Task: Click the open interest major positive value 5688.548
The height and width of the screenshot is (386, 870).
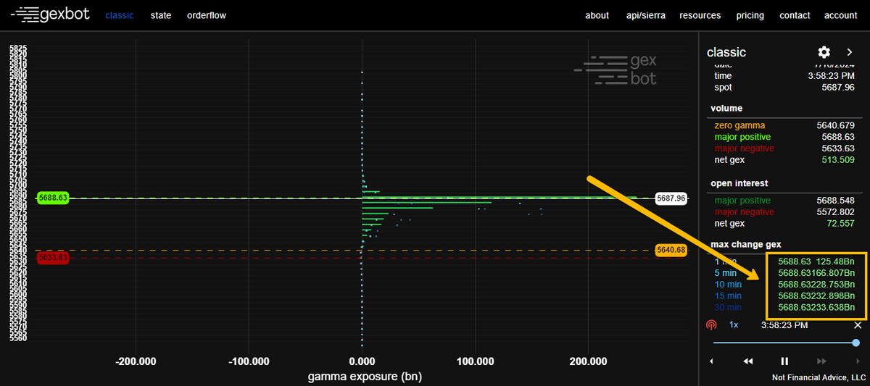Action: pyautogui.click(x=837, y=201)
